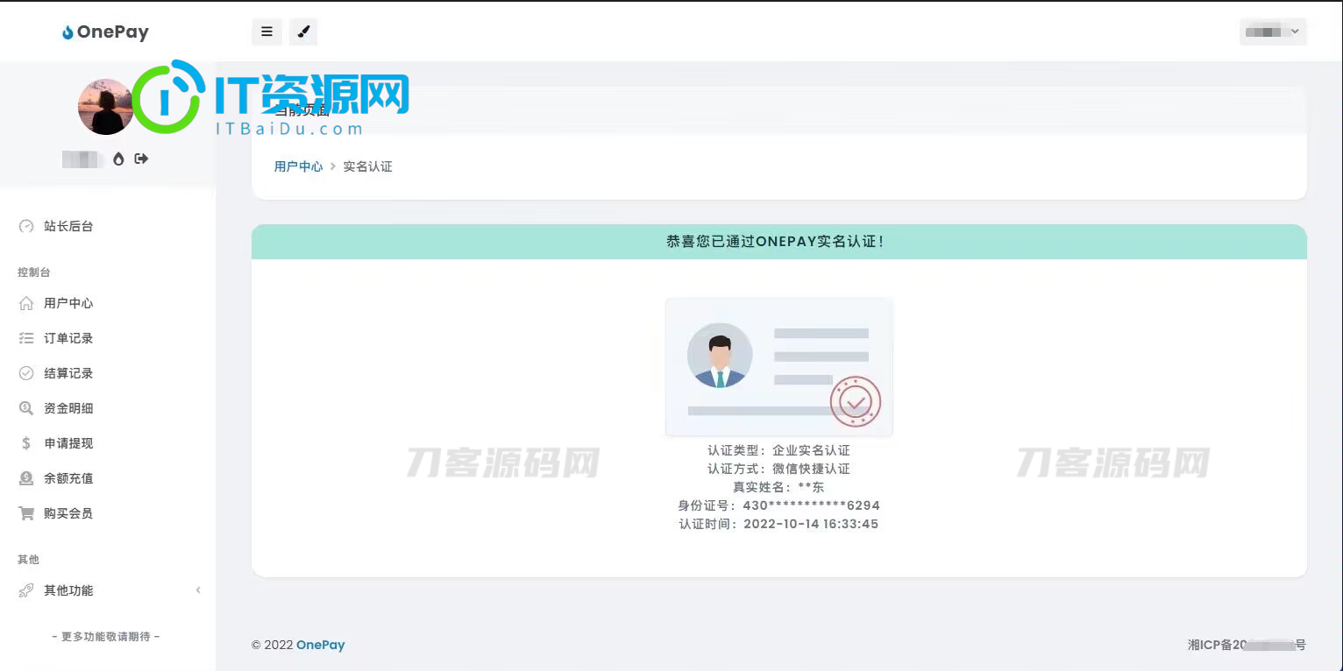The height and width of the screenshot is (671, 1343).
Task: Click 更多功能敬请期待 text in sidebar
Action: 106,637
